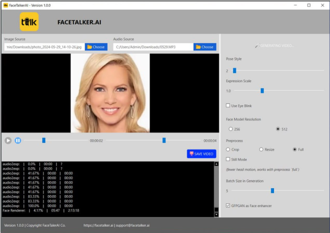Close the FaceTalkerAI window
This screenshot has height=233, width=330.
(x=322, y=5)
